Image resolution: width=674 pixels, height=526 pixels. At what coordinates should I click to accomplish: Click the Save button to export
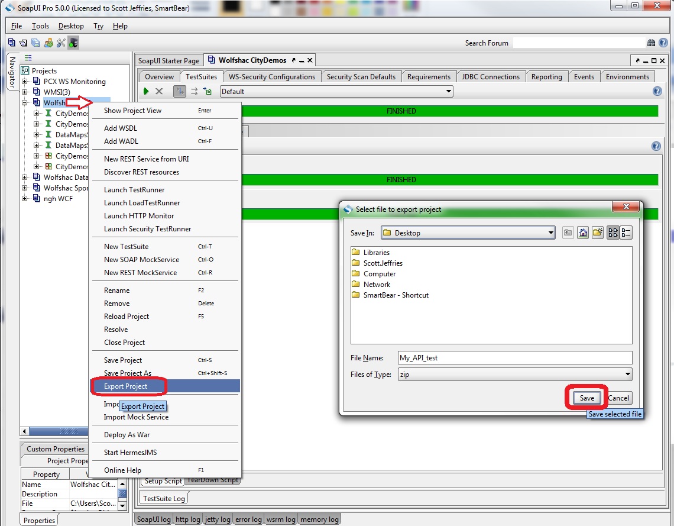(x=586, y=398)
